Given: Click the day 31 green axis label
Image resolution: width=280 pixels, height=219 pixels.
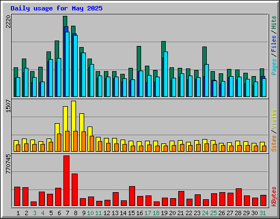Looking at the screenshot, I should click(x=262, y=213).
